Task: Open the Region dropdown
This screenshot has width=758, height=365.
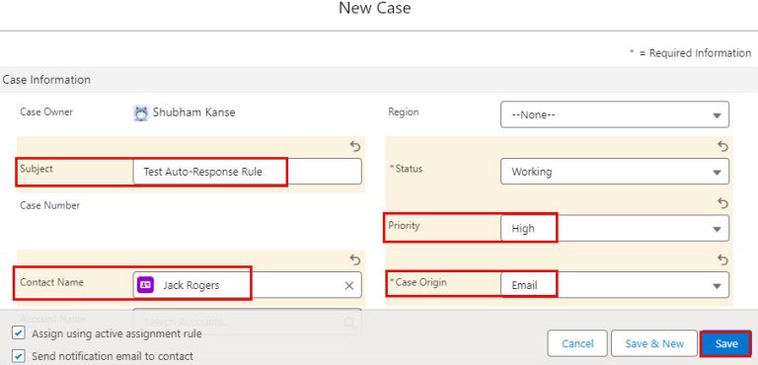Action: [x=615, y=114]
